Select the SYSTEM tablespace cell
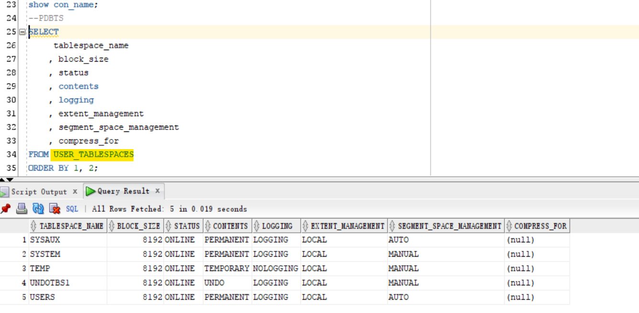Image resolution: width=639 pixels, height=313 pixels. (67, 254)
